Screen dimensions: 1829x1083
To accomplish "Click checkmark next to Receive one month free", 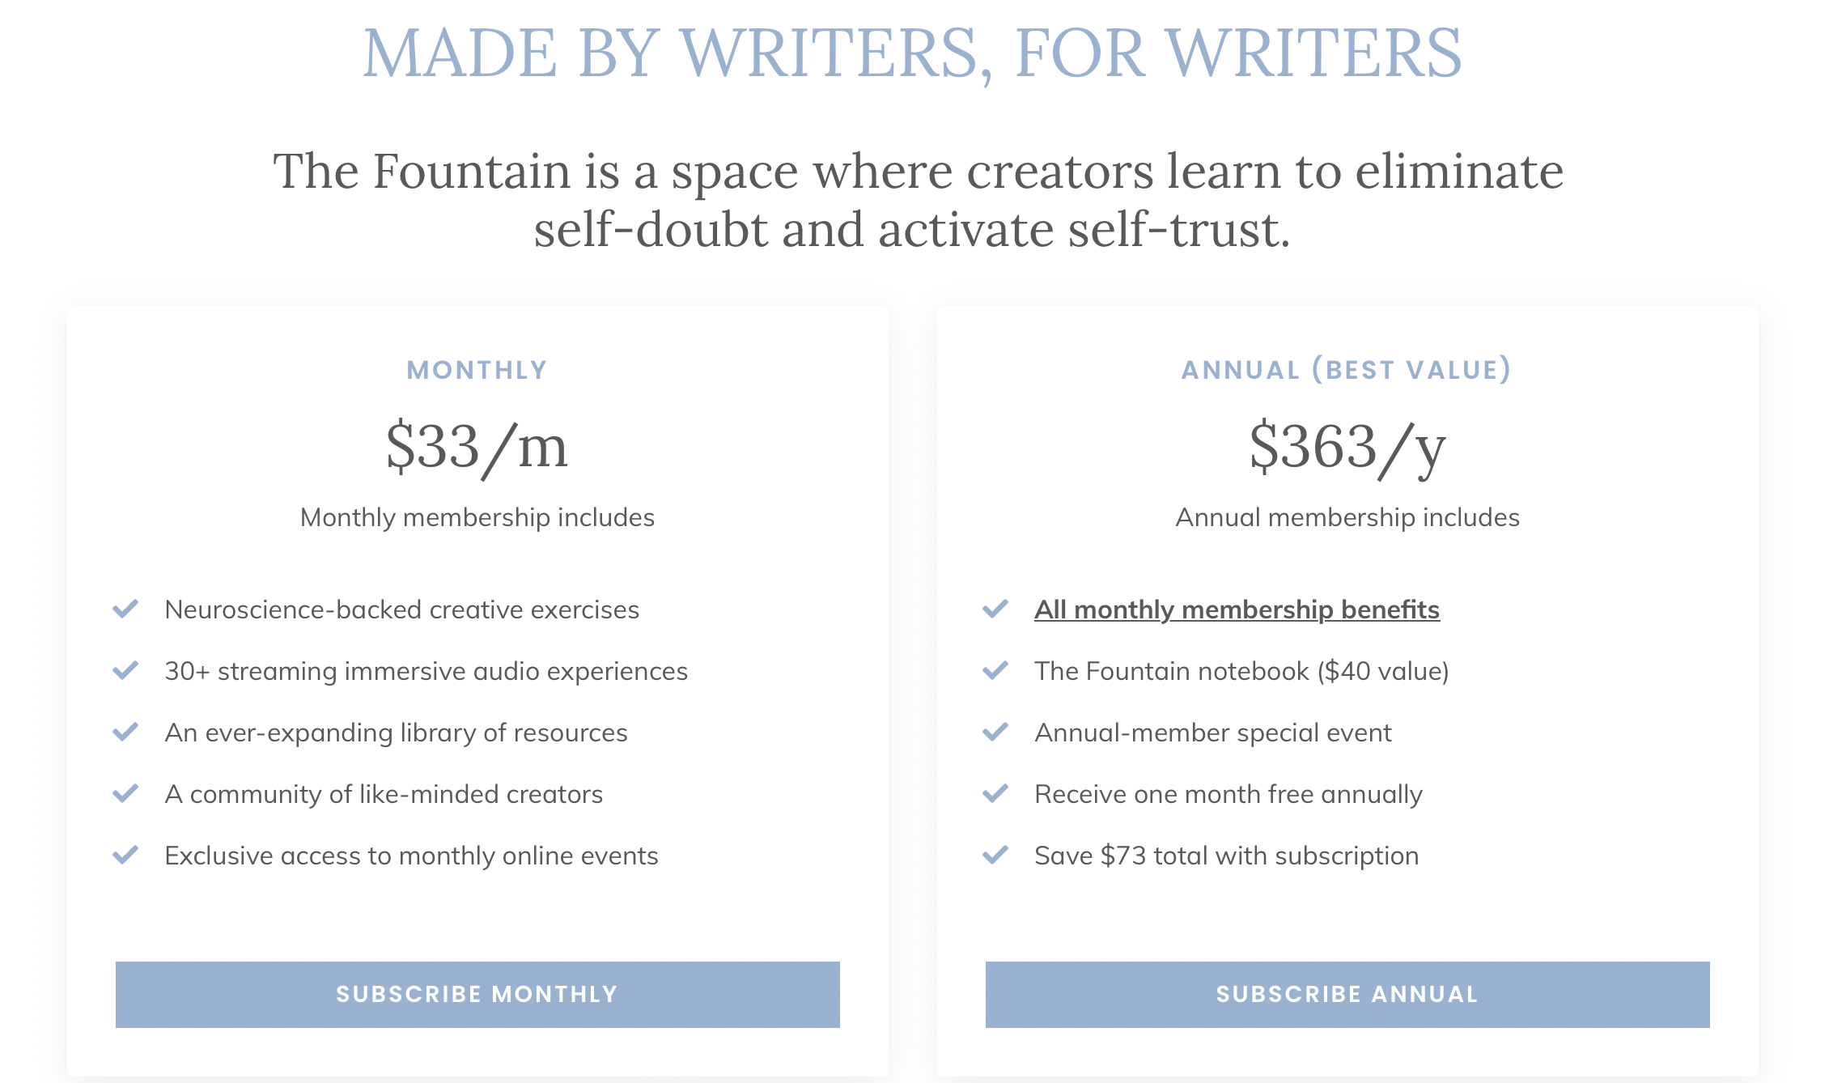I will (x=995, y=792).
